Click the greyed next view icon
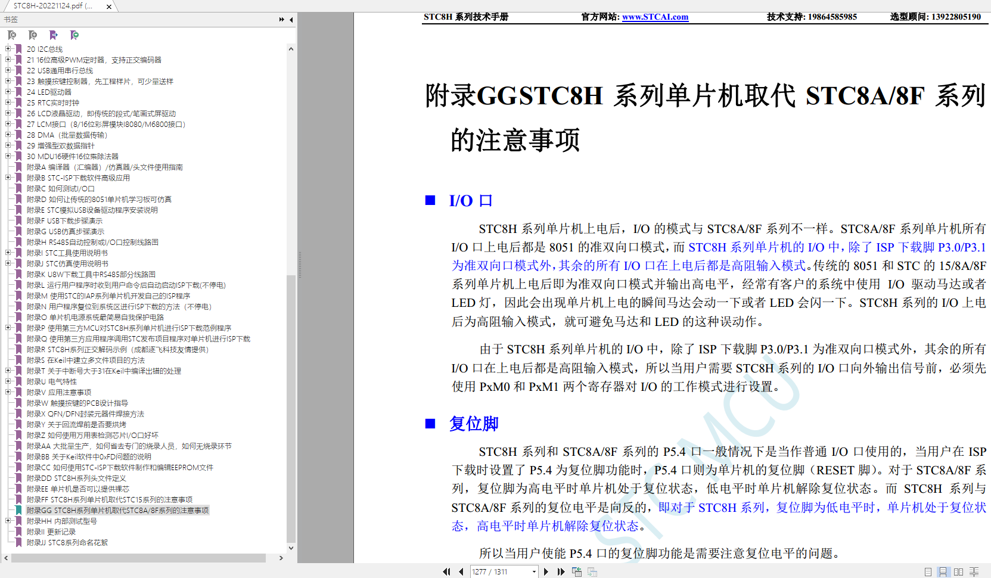The height and width of the screenshot is (578, 991). (x=592, y=571)
